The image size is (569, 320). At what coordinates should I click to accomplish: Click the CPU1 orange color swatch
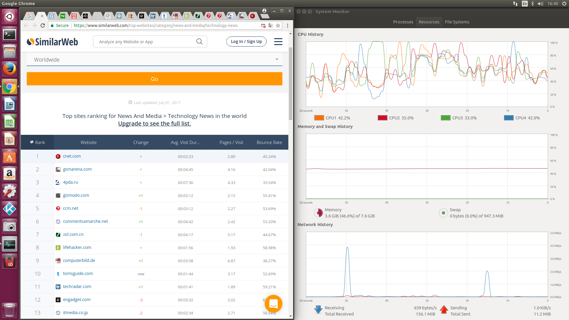319,118
